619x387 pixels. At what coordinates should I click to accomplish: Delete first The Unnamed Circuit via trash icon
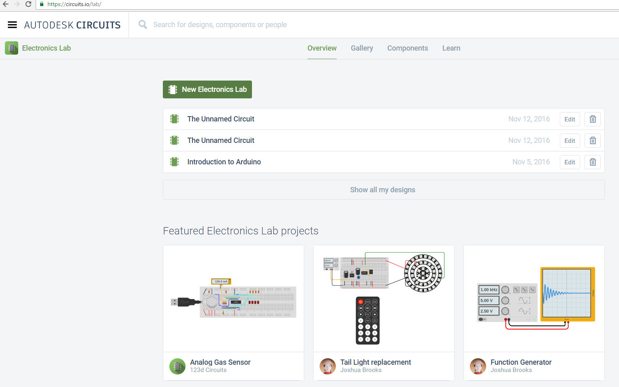click(593, 119)
